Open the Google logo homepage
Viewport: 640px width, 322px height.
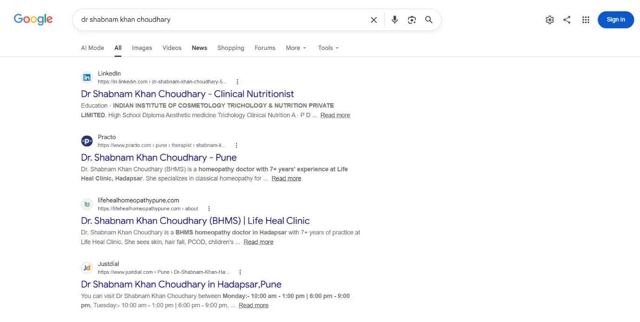33,19
